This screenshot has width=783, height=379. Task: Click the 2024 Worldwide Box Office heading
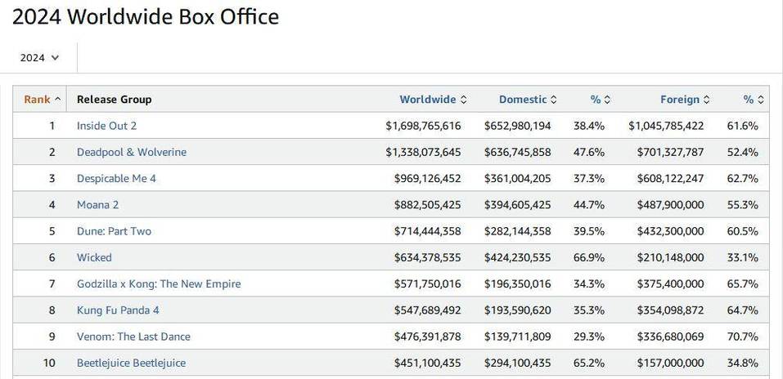pyautogui.click(x=146, y=17)
